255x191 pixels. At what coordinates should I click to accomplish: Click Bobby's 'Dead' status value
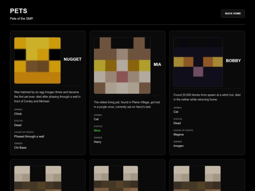pos(177,123)
